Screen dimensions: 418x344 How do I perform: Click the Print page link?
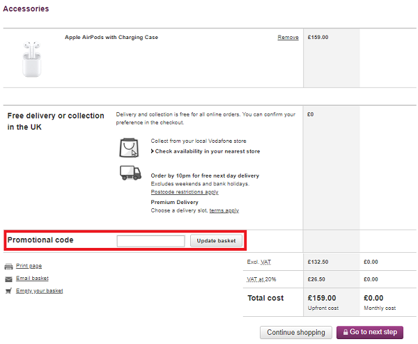[29, 266]
